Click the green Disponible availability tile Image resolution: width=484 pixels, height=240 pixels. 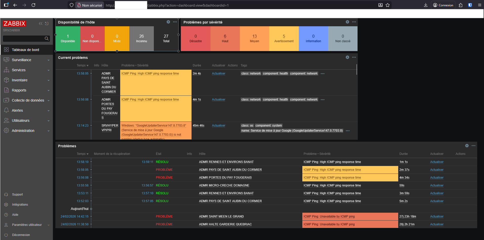[x=68, y=39]
